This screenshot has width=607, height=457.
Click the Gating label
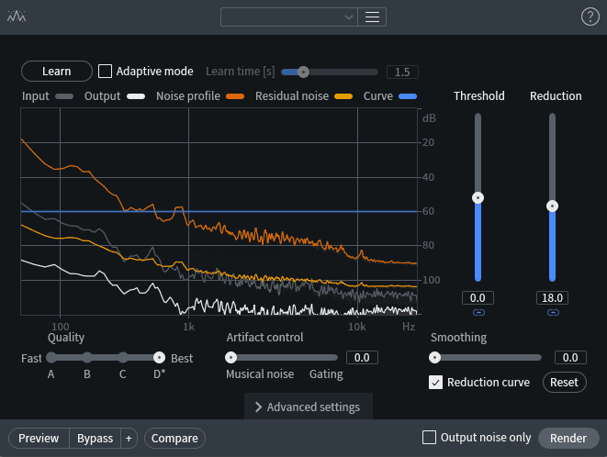tap(326, 374)
